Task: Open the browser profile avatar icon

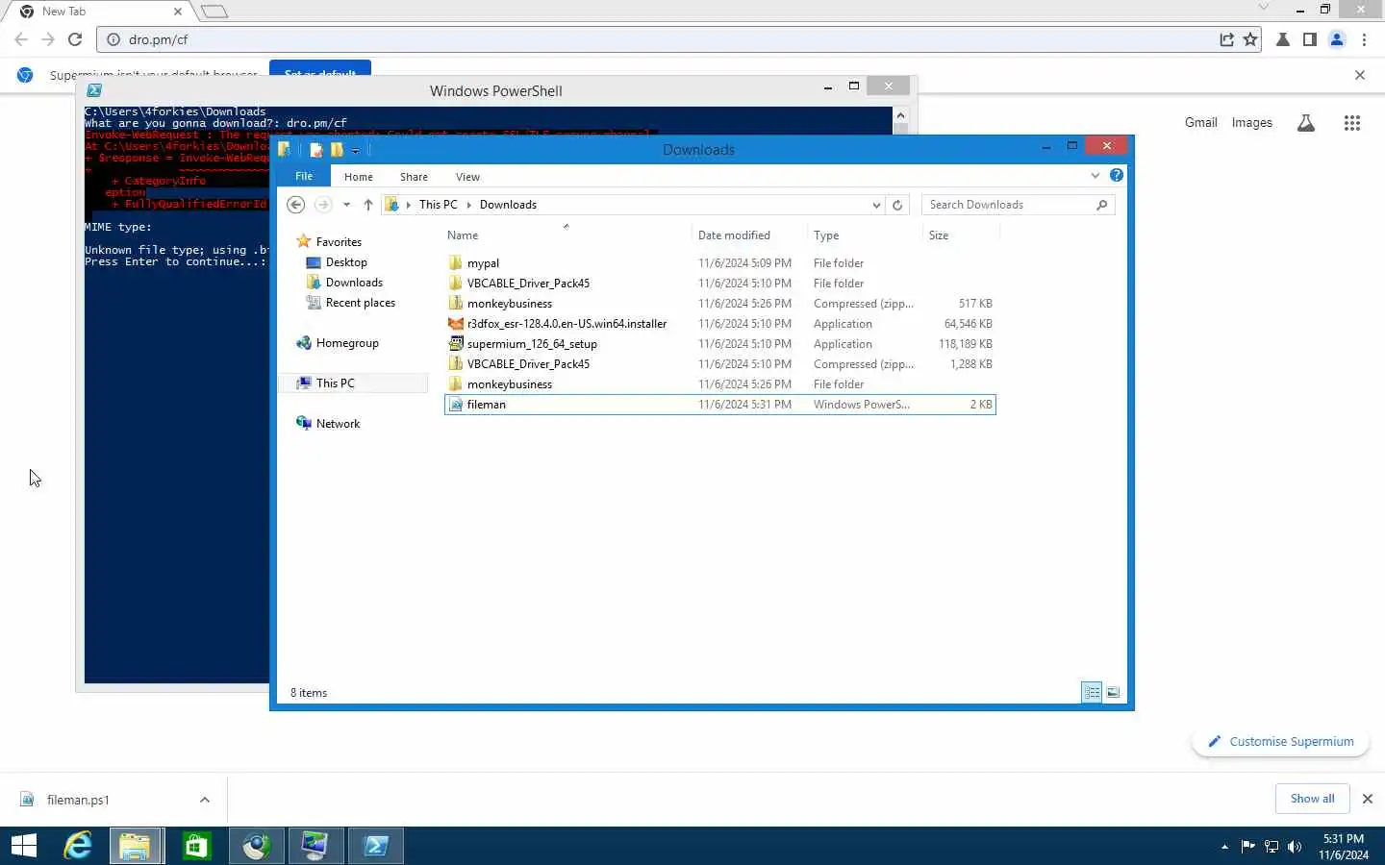Action: [1337, 39]
